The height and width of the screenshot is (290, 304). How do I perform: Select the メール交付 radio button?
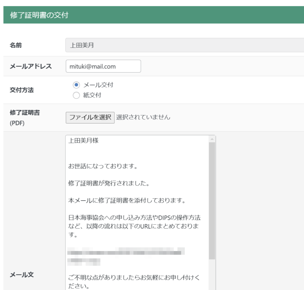pos(76,85)
